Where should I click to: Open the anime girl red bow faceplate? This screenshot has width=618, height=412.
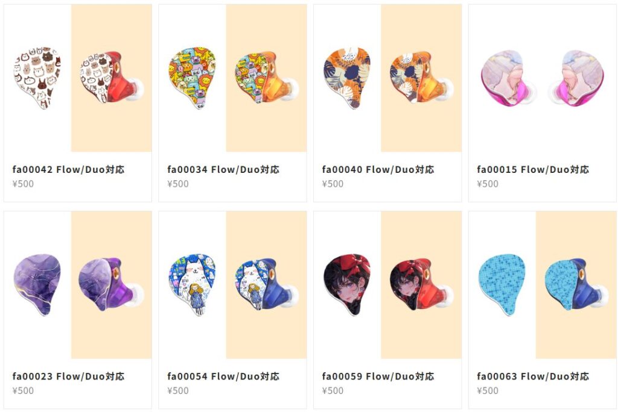click(387, 285)
